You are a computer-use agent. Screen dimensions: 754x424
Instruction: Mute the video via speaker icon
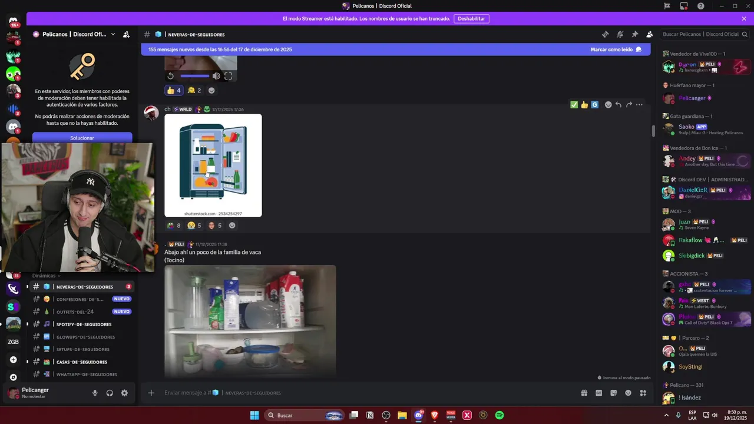click(x=216, y=76)
